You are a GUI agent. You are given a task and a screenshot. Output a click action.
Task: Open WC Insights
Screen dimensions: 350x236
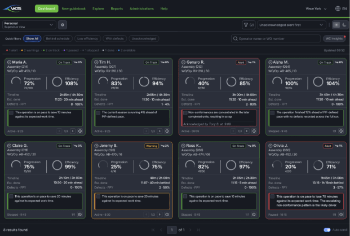coord(334,38)
